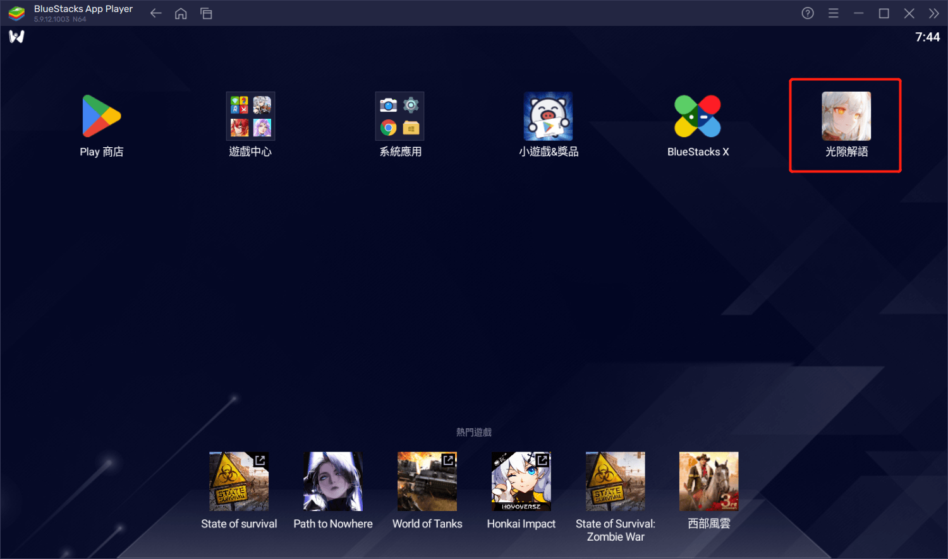The image size is (948, 559).
Task: Open Honkai Impact game icon
Action: click(521, 481)
